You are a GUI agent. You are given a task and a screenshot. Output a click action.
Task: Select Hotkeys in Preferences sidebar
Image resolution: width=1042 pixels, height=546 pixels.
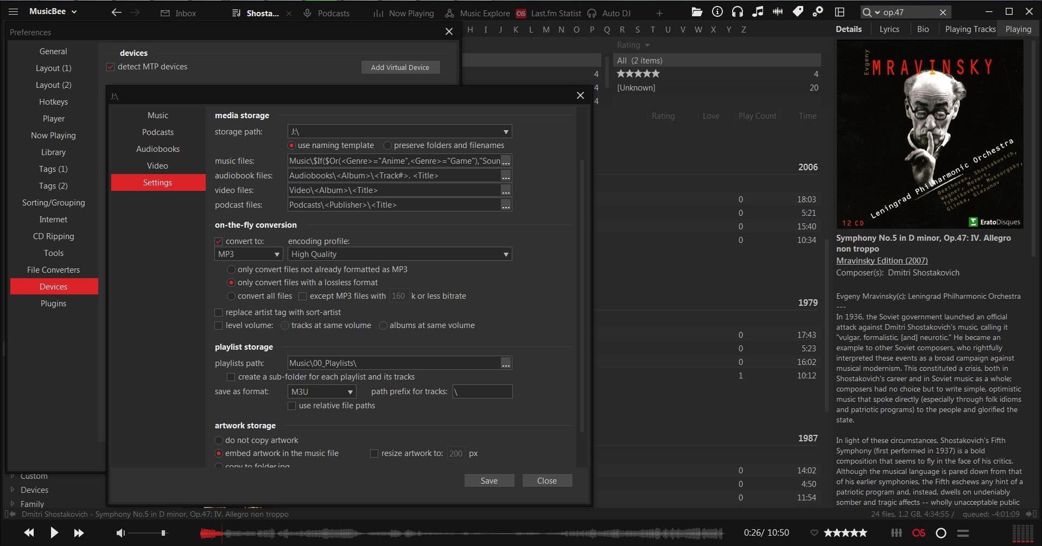pyautogui.click(x=53, y=102)
